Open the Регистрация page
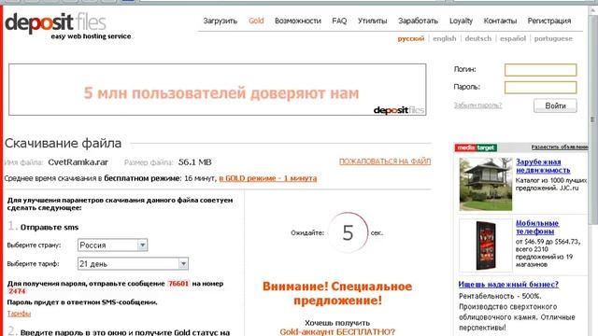 point(549,21)
